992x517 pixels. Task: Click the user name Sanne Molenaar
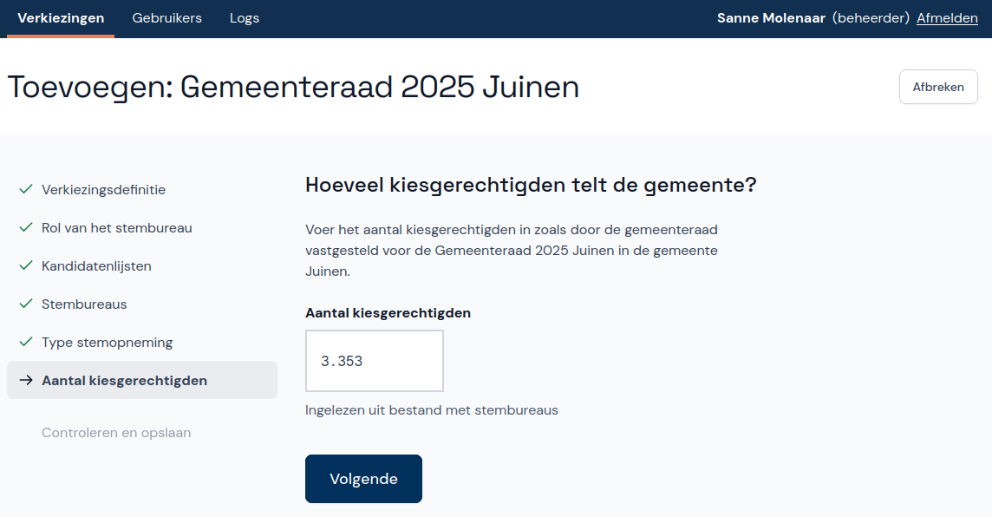click(771, 18)
